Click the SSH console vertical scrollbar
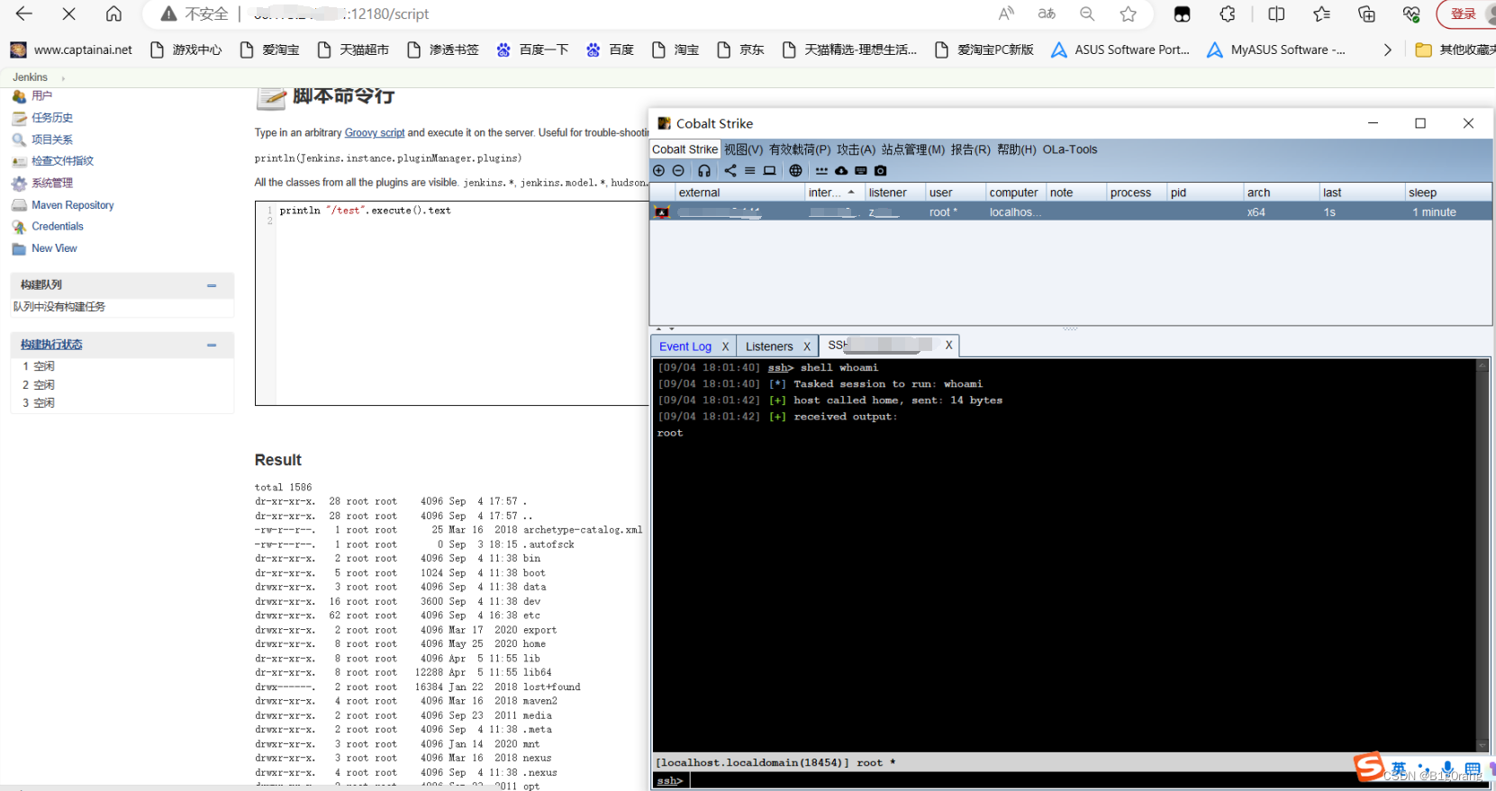The image size is (1496, 791). coord(1482,553)
